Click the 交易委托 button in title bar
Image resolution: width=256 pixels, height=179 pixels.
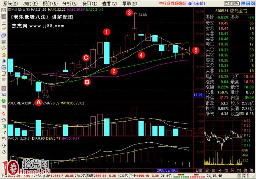coord(232,3)
